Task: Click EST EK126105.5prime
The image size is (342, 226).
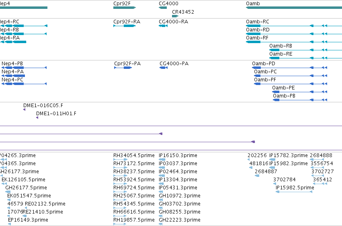Action: click(x=23, y=180)
